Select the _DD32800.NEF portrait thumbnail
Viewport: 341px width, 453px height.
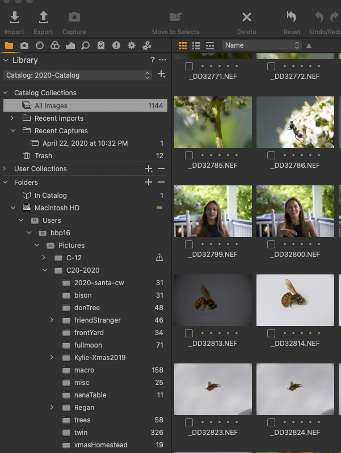click(x=295, y=211)
